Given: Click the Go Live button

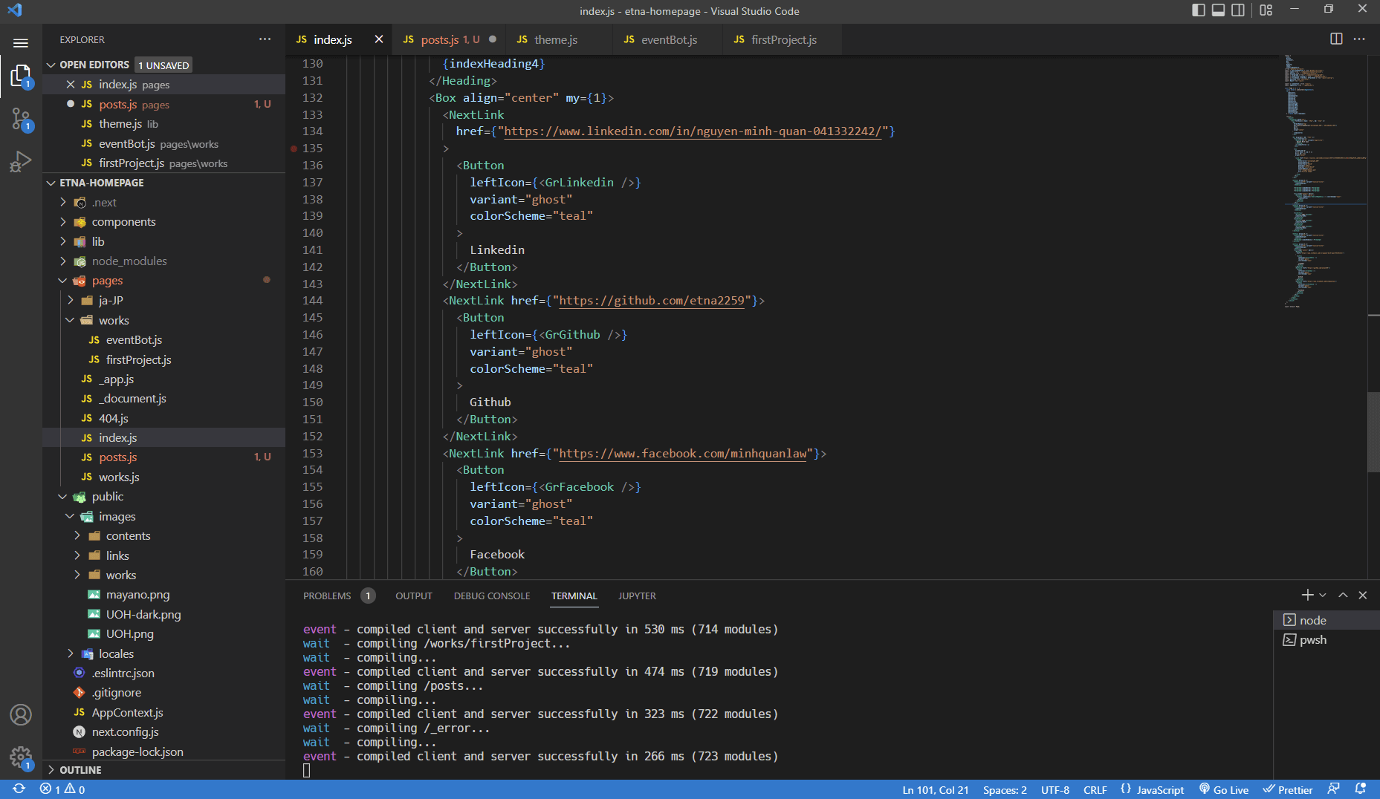Looking at the screenshot, I should [x=1223, y=789].
